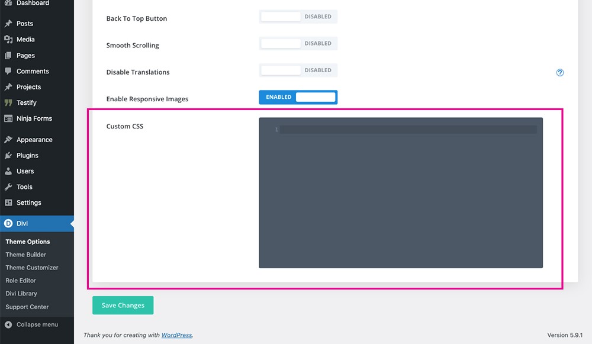The height and width of the screenshot is (344, 592).
Task: Toggle the Enable Responsive Images switch
Action: [298, 97]
